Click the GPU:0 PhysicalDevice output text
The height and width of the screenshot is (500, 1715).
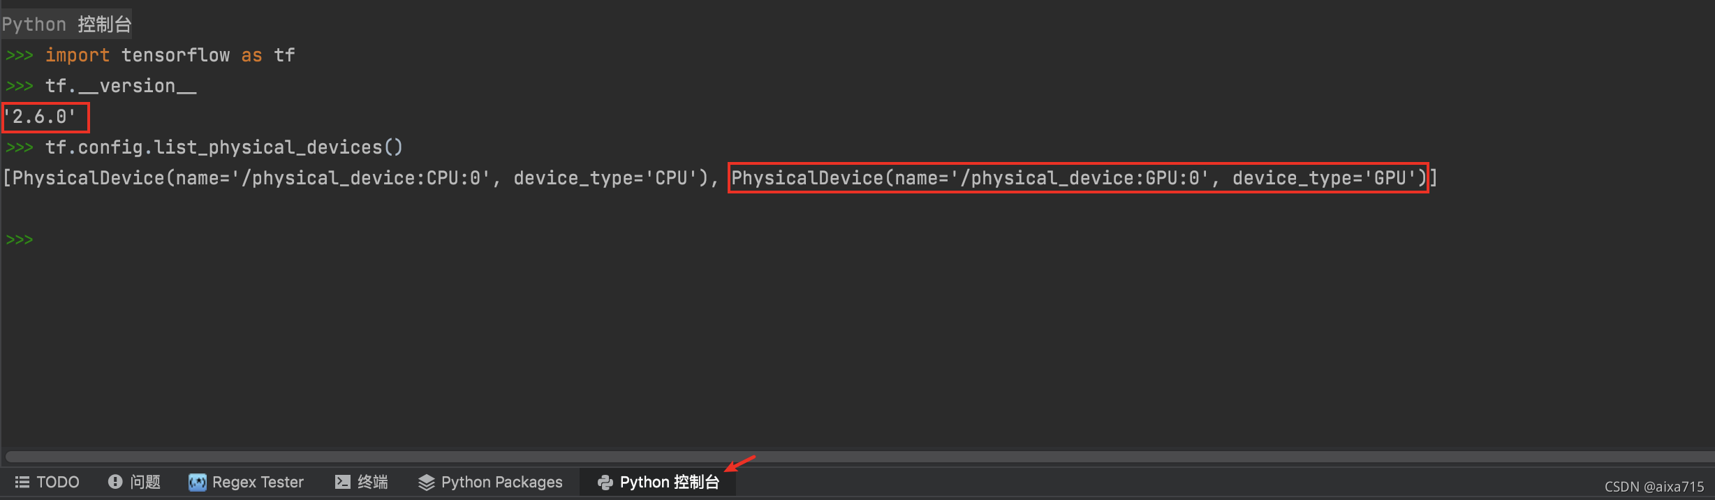(x=1078, y=178)
